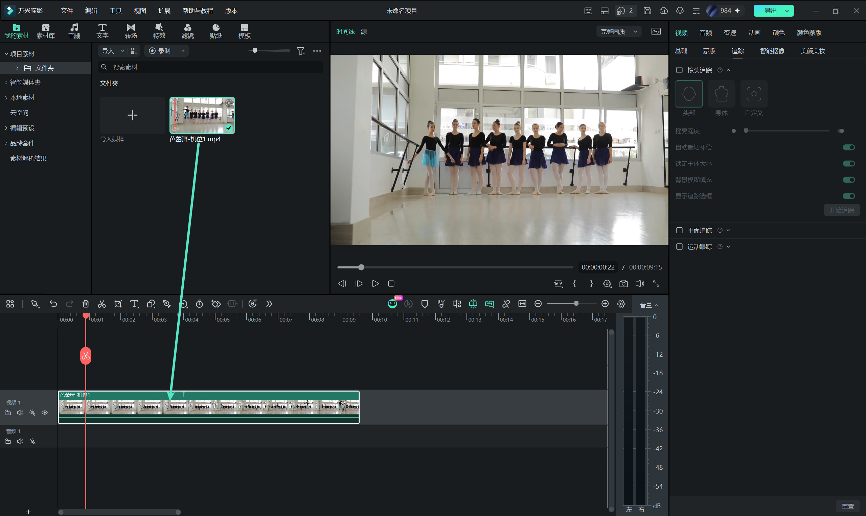Click the 搜索素材 search field
This screenshot has height=516, width=866.
[210, 67]
